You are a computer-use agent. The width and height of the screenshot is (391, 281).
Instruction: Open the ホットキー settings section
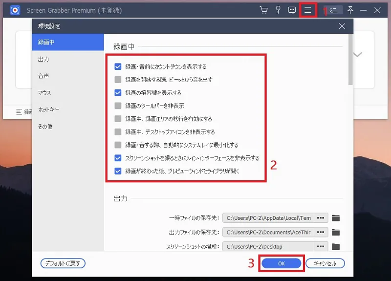pyautogui.click(x=48, y=109)
